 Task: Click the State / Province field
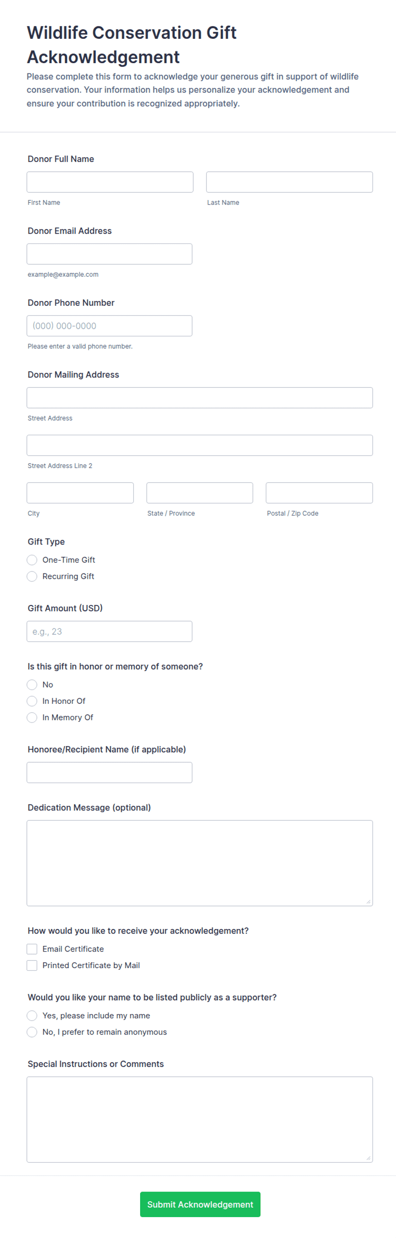click(200, 493)
